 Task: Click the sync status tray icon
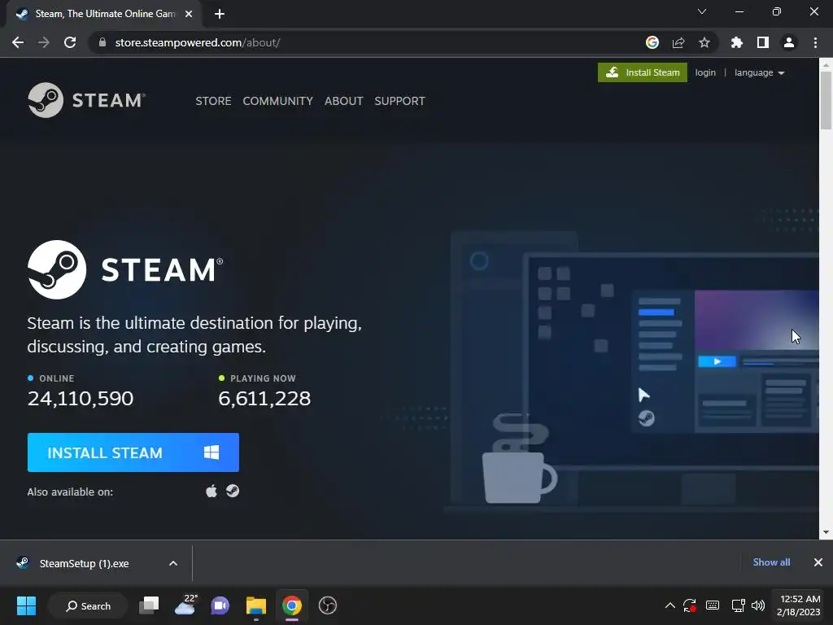click(x=690, y=605)
